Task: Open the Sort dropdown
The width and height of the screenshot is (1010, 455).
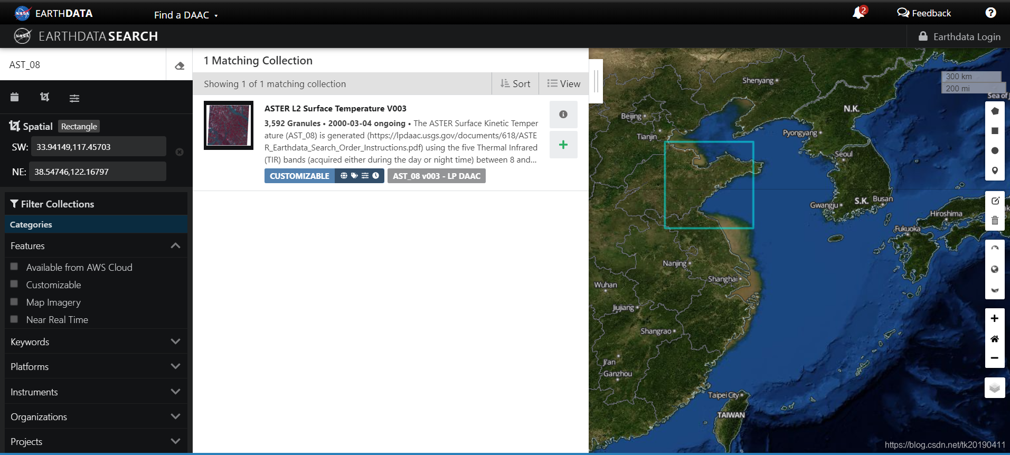Action: (x=515, y=83)
